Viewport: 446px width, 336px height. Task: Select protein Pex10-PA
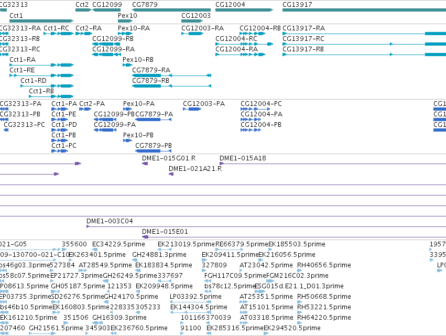point(127,109)
